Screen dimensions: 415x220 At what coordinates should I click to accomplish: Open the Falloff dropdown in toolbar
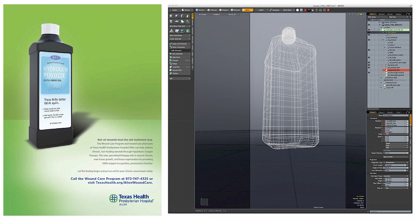coord(262,10)
